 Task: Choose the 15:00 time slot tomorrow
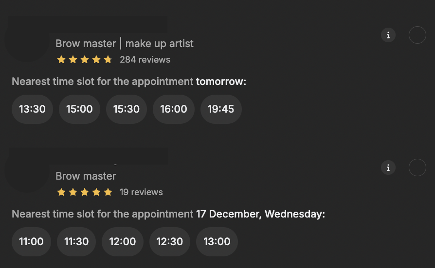(79, 109)
